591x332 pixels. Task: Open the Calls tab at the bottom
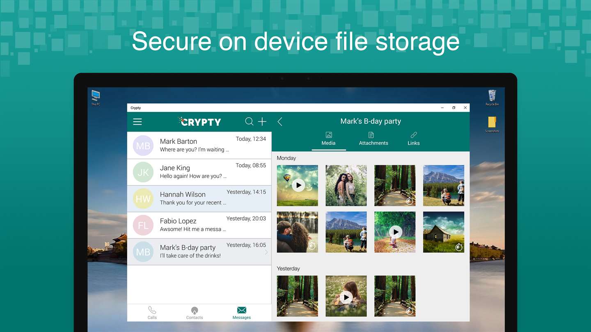tap(152, 313)
